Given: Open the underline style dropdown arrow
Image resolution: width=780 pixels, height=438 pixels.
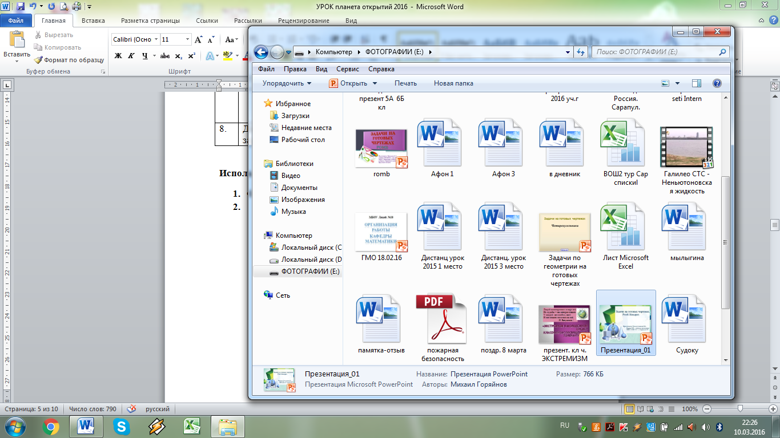Looking at the screenshot, I should (154, 55).
